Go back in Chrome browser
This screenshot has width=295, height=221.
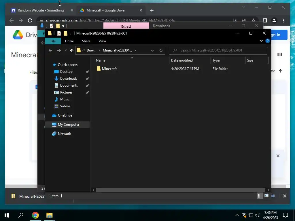click(x=12, y=20)
